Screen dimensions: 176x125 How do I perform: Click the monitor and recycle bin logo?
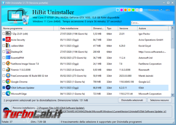(x=18, y=16)
